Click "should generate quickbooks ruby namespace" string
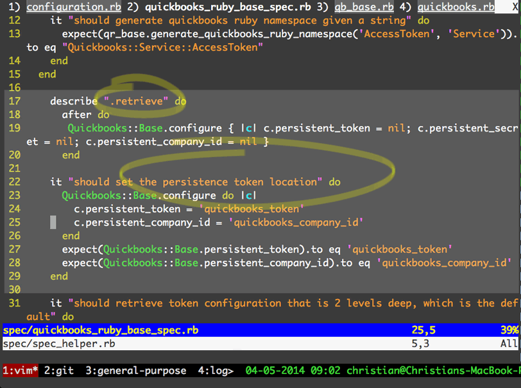Image resolution: width=521 pixels, height=388 pixels. click(239, 21)
